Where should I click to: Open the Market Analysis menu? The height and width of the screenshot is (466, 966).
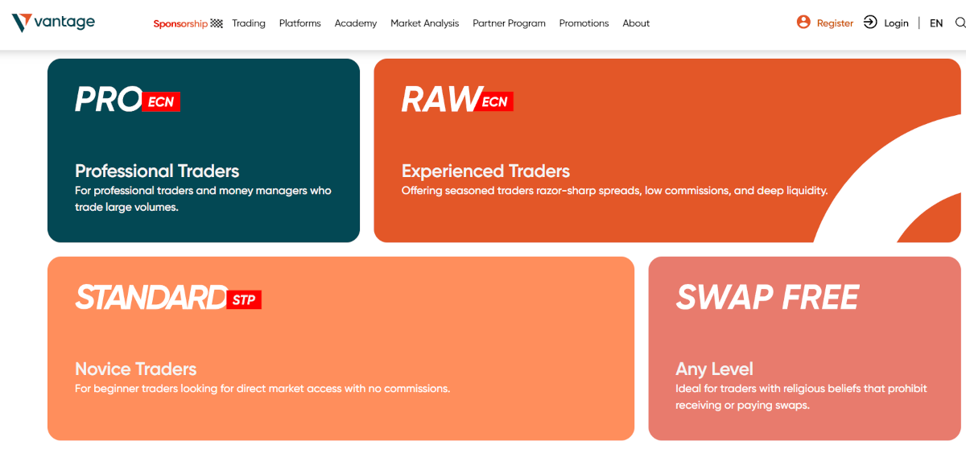425,23
